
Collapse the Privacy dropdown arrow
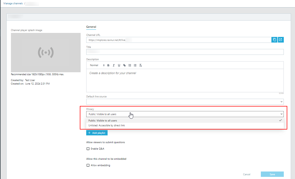point(281,114)
